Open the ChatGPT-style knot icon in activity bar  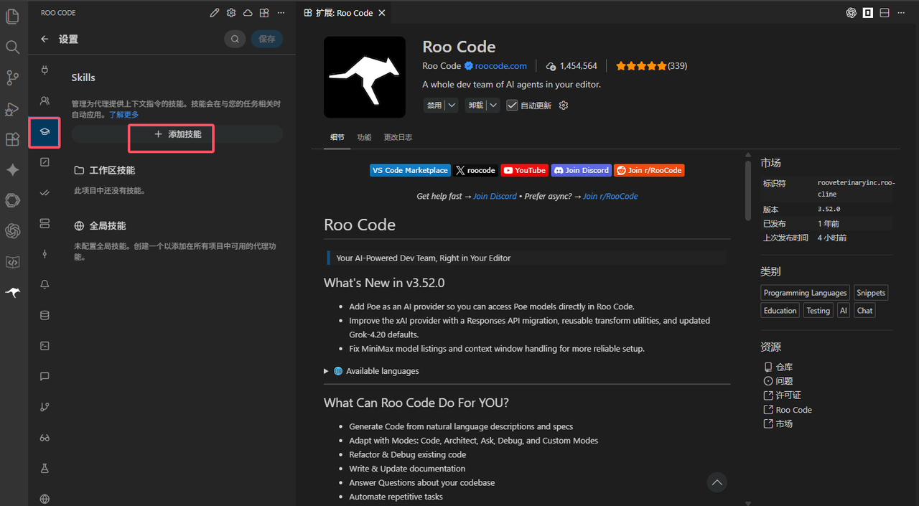12,231
